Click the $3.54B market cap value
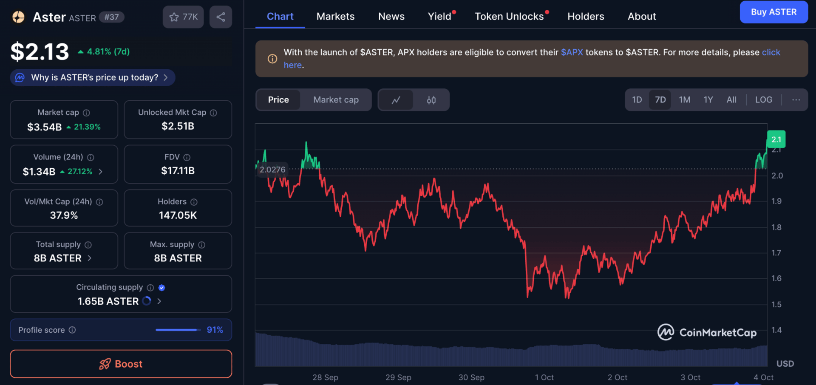Viewport: 816px width, 385px height. [x=44, y=127]
